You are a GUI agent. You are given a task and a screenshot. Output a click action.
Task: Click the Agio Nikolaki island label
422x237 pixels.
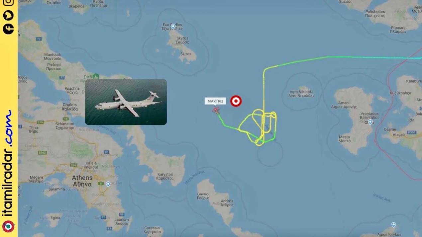pyautogui.click(x=301, y=93)
